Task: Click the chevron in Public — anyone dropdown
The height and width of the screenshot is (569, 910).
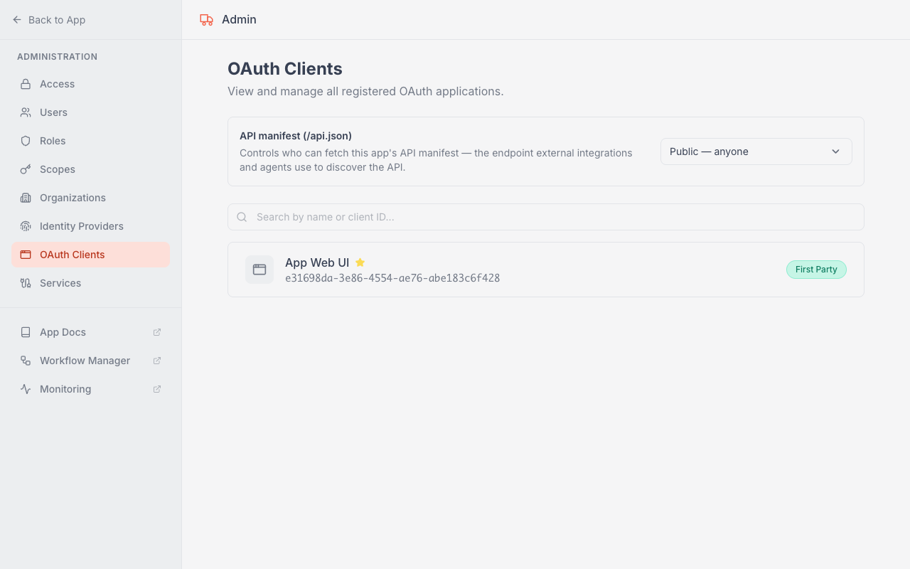Action: [836, 151]
